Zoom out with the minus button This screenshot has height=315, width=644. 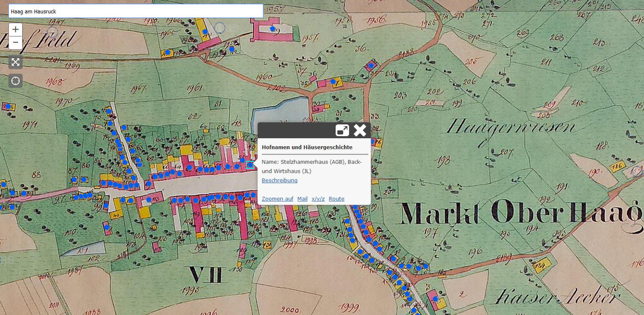click(x=16, y=43)
